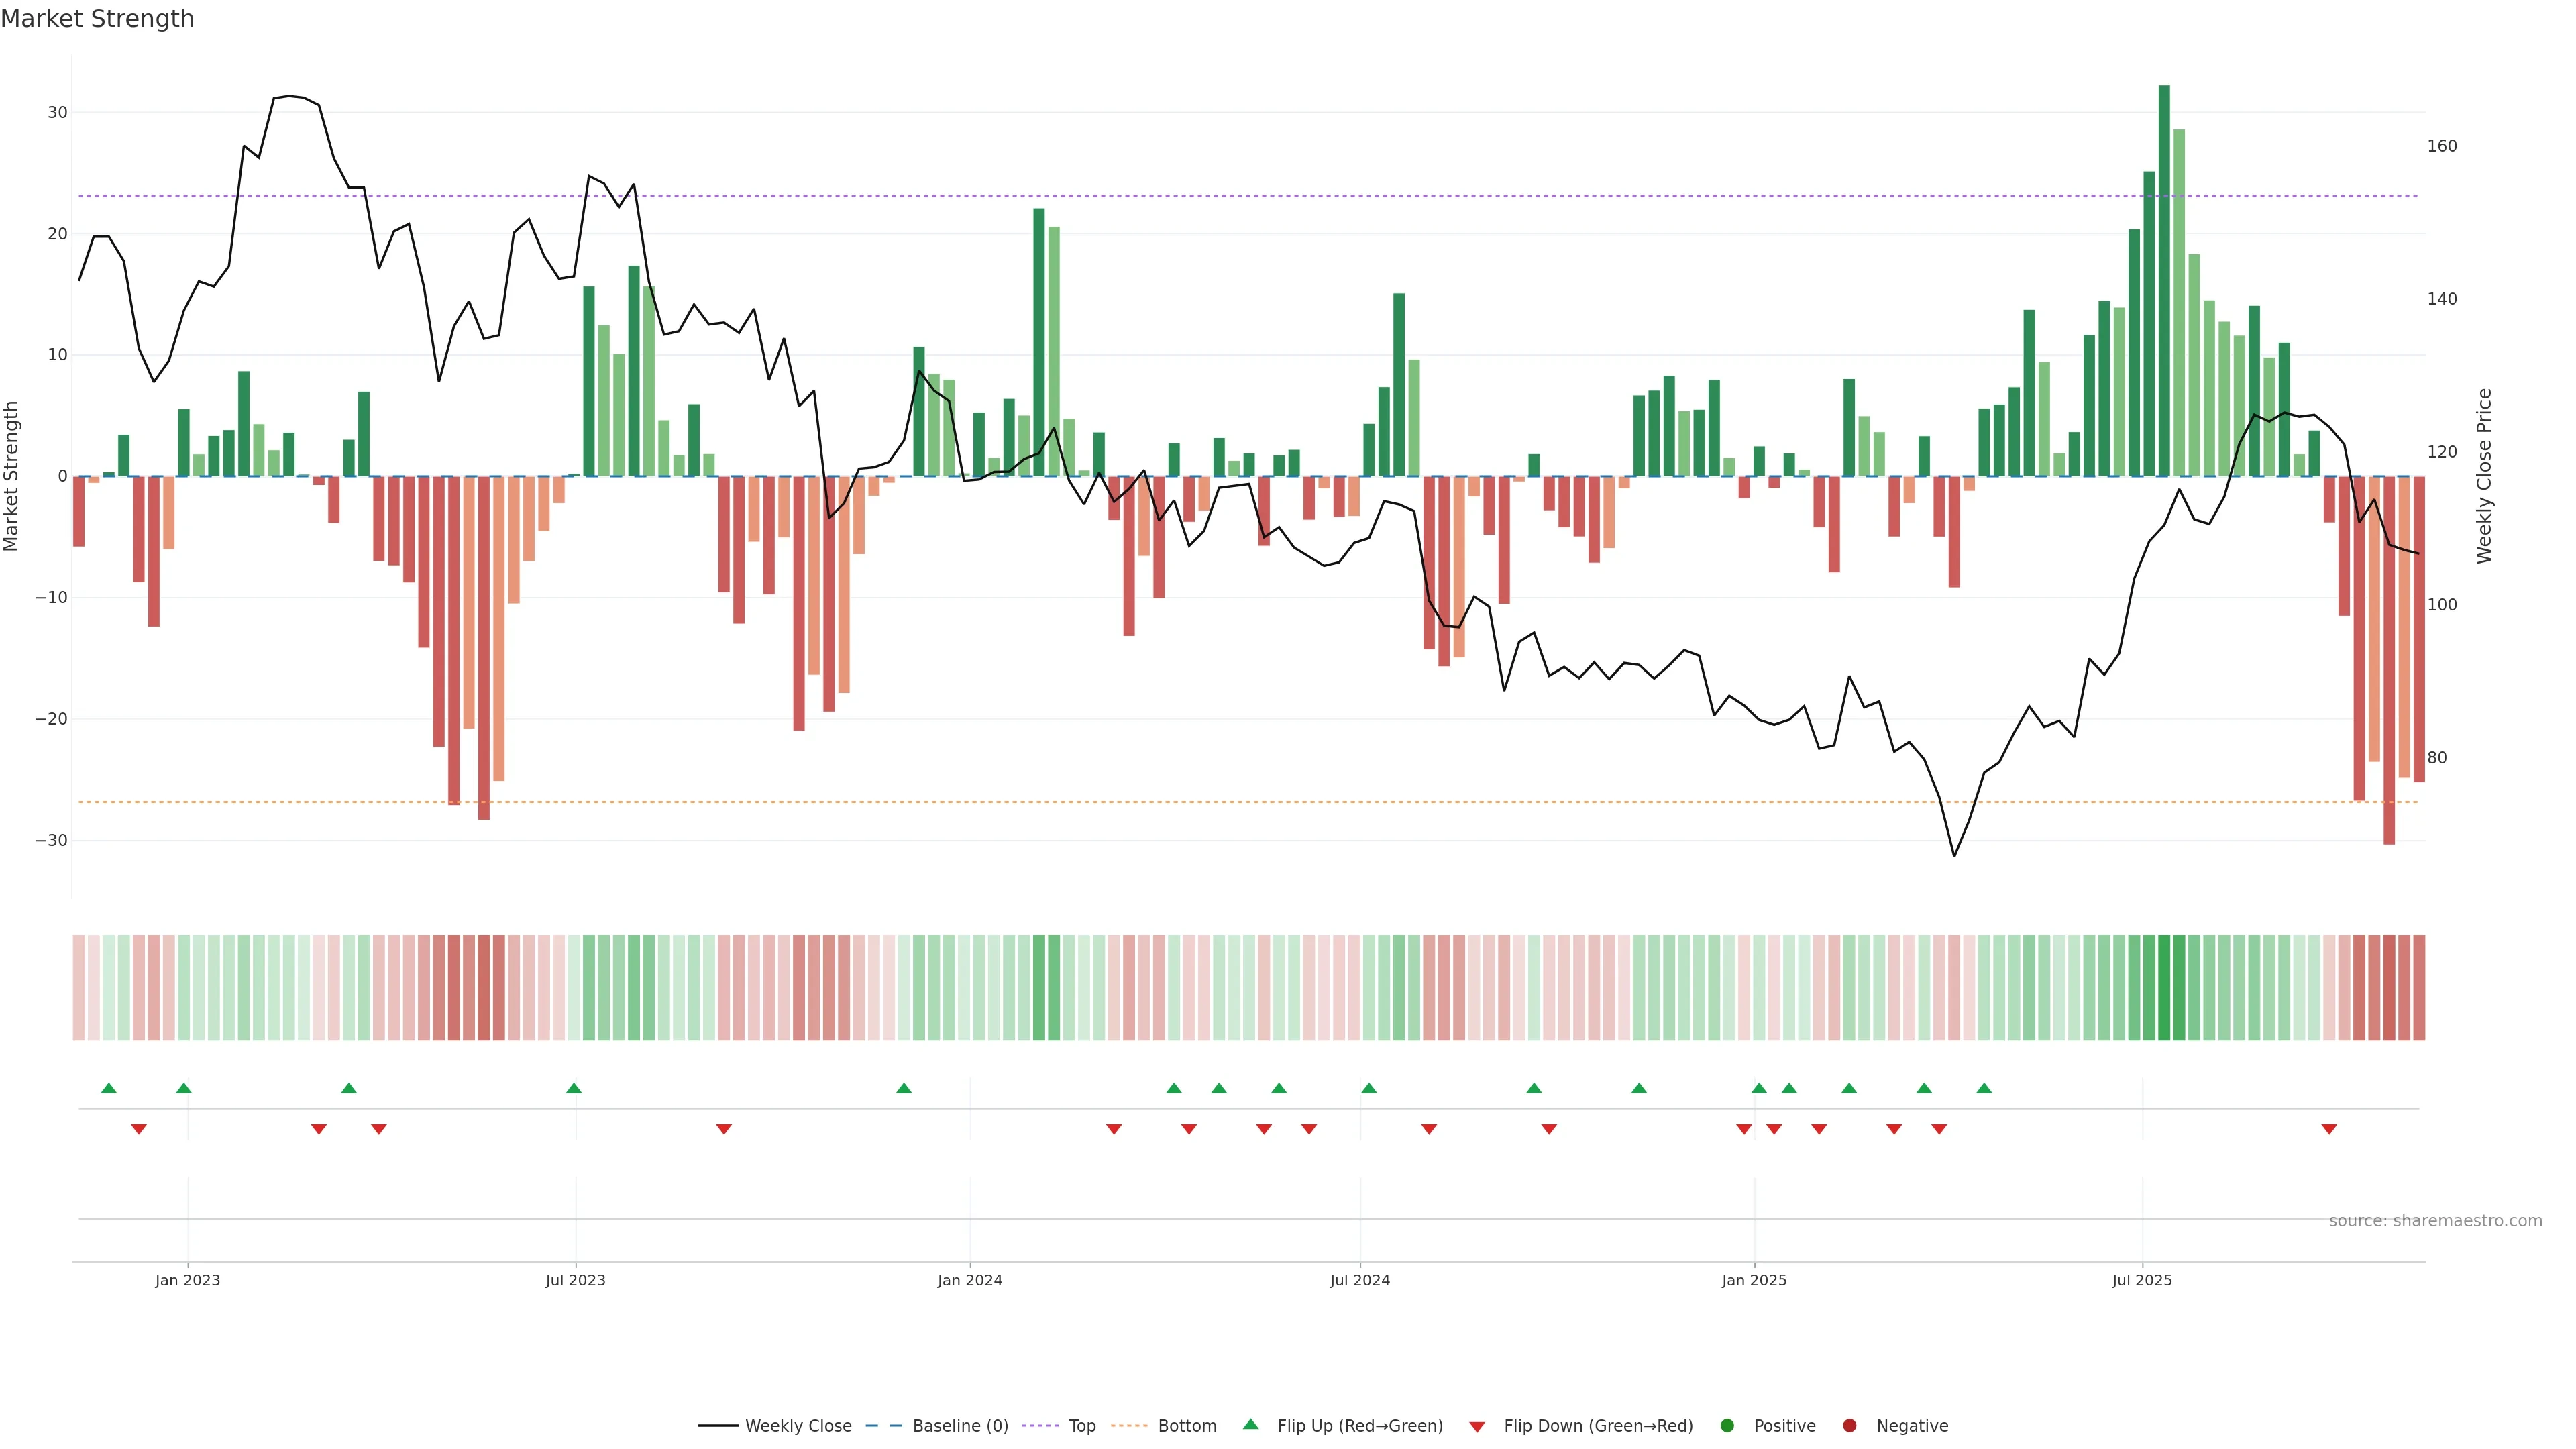Click the green Flip Up triangle legend icon
This screenshot has width=2576, height=1449.
[1250, 1424]
